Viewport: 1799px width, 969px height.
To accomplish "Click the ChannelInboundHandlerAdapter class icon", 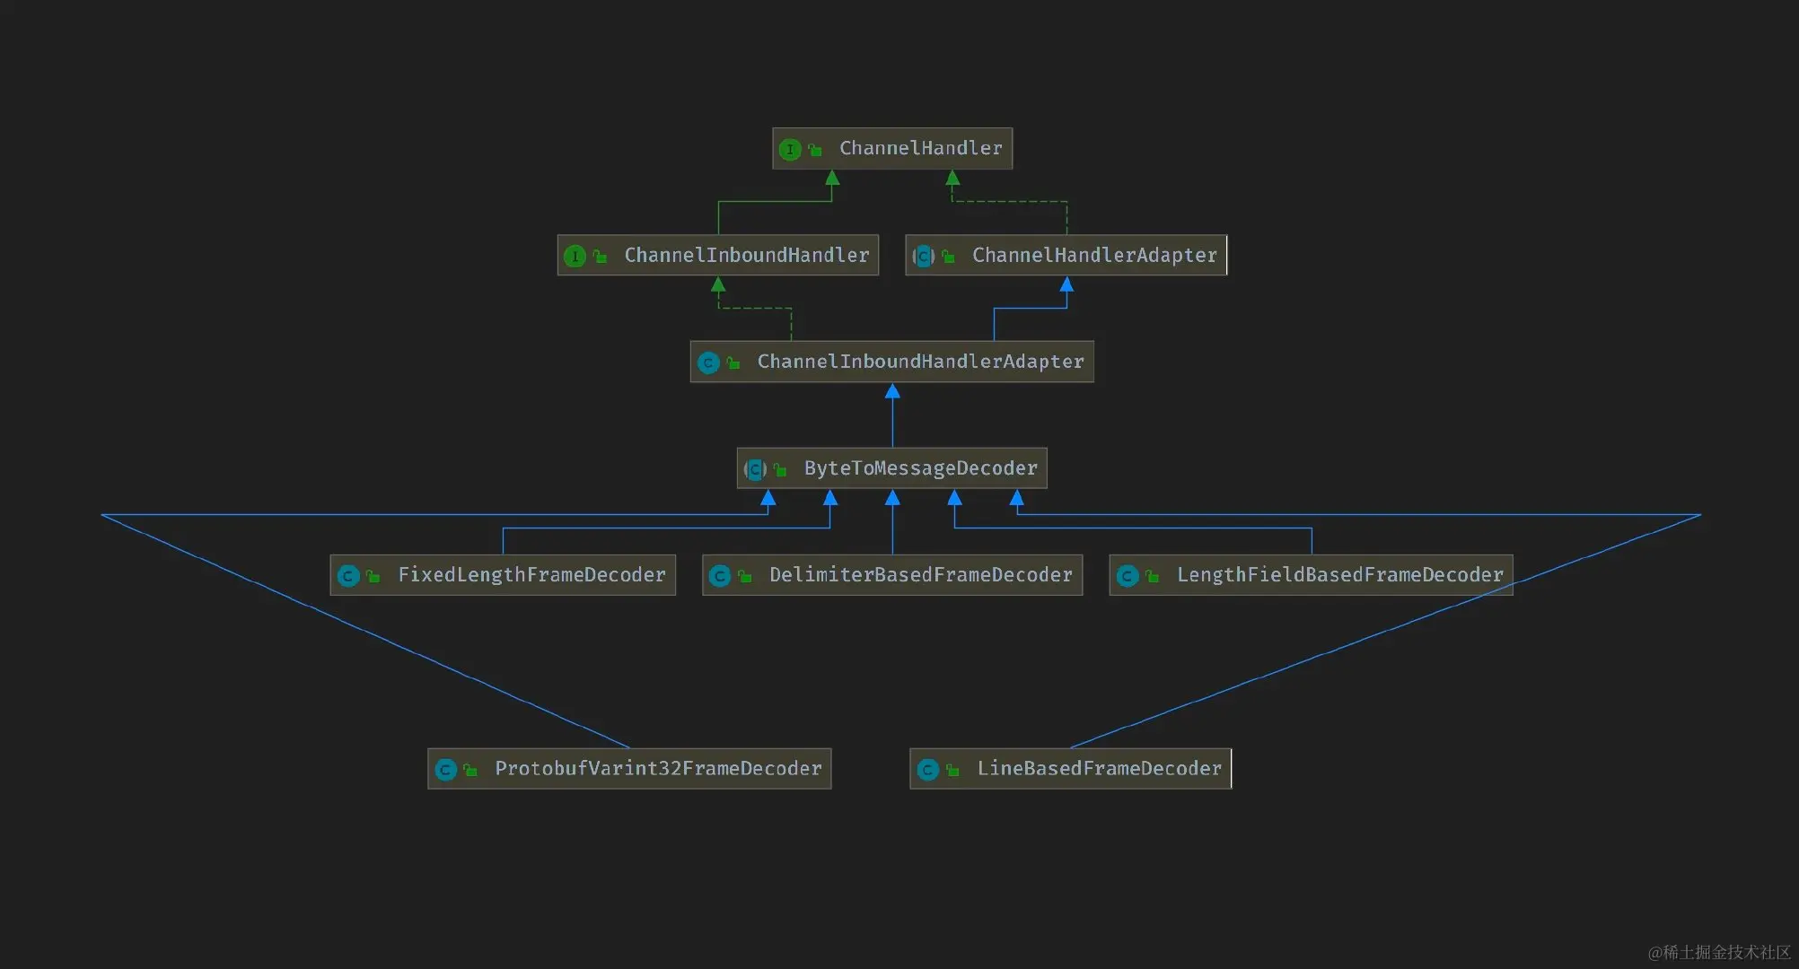I will click(708, 362).
